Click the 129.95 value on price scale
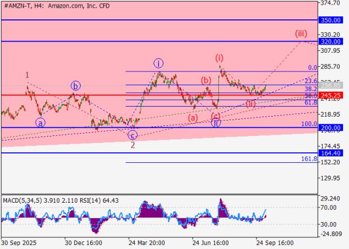This screenshot has width=349, height=249. pos(330,178)
